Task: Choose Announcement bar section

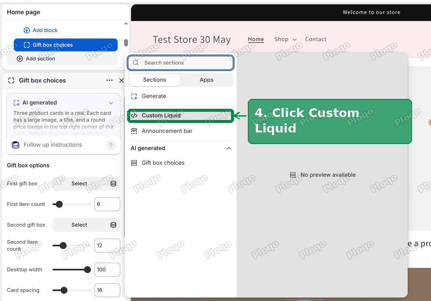Action: point(181,131)
